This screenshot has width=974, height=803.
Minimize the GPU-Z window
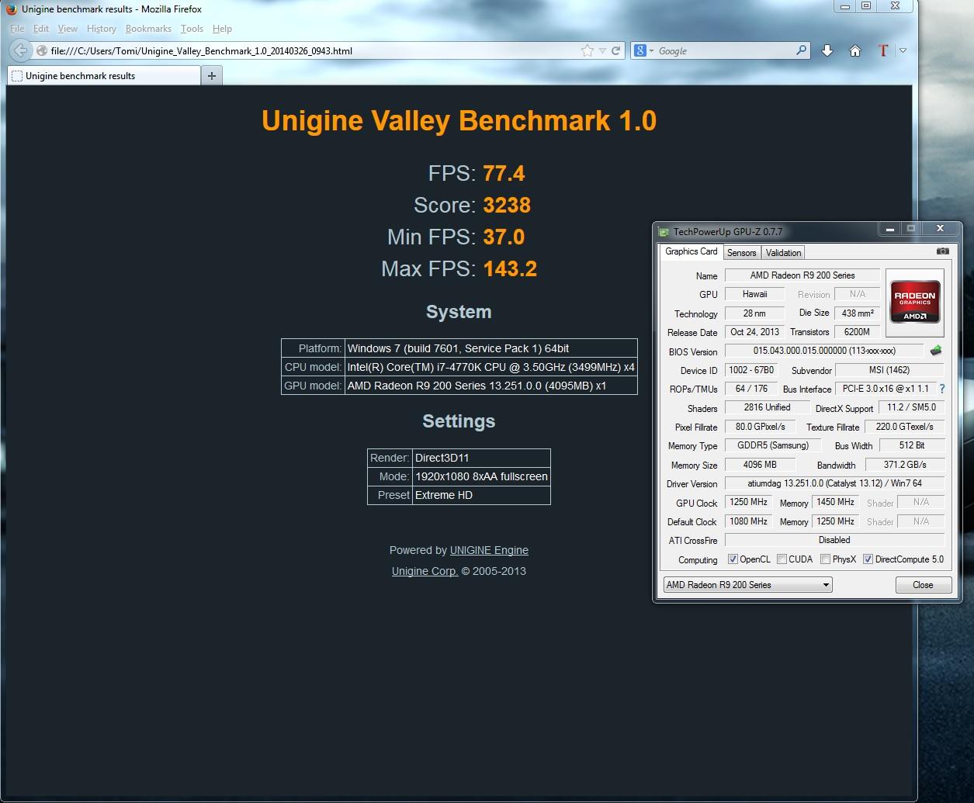[889, 229]
